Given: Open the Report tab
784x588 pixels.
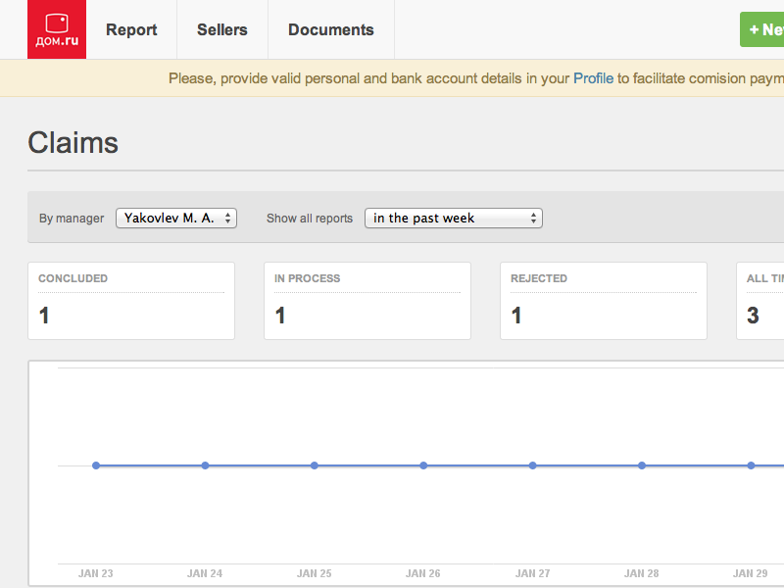Looking at the screenshot, I should [131, 29].
